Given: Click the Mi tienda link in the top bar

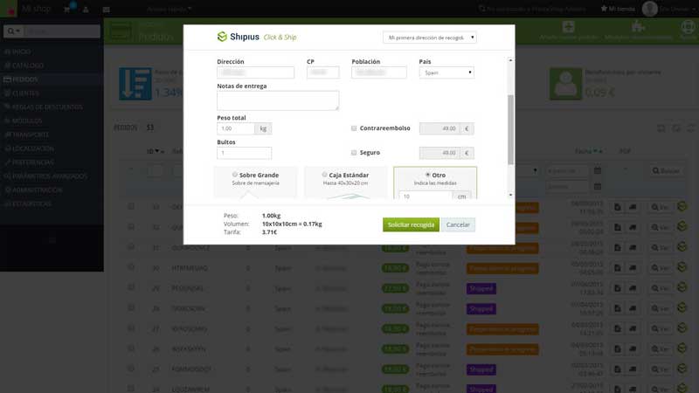Looking at the screenshot, I should click(x=618, y=9).
